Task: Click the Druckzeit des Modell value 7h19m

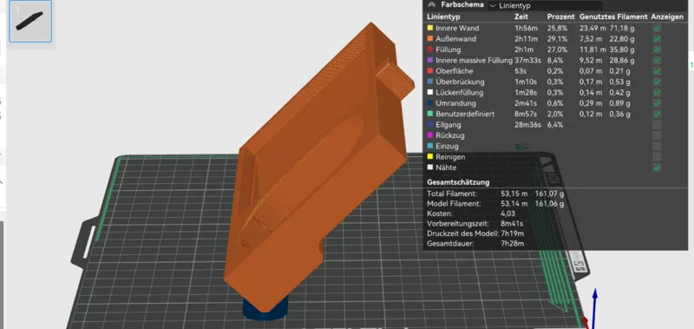Action: [x=514, y=234]
